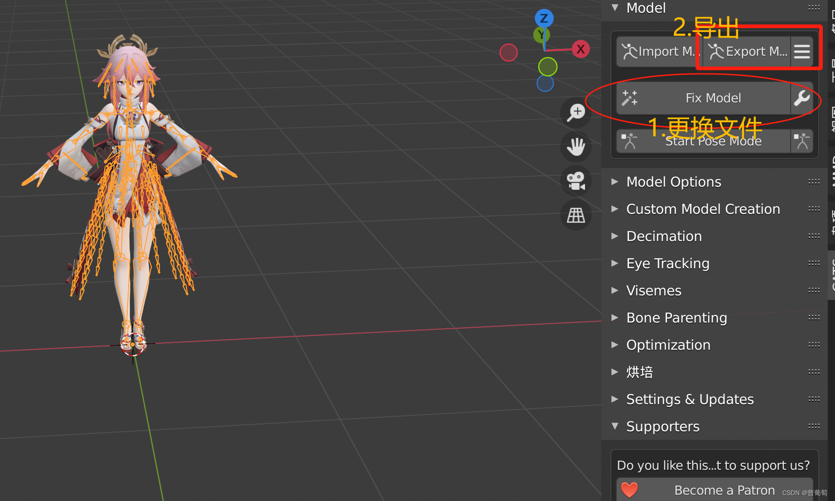The height and width of the screenshot is (501, 835).
Task: Click the Import Model button
Action: (659, 52)
